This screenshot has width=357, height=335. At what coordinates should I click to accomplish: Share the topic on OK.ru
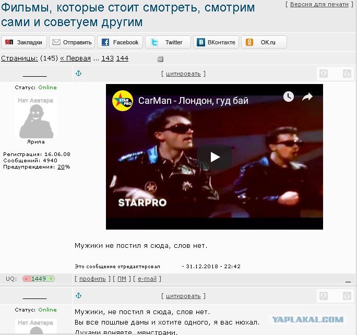(x=264, y=42)
